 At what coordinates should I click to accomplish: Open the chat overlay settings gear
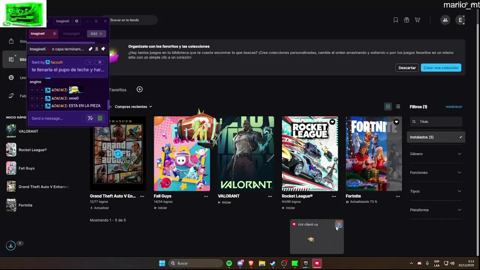(76, 21)
